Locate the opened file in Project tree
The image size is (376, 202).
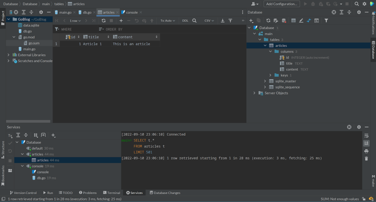tap(16, 12)
